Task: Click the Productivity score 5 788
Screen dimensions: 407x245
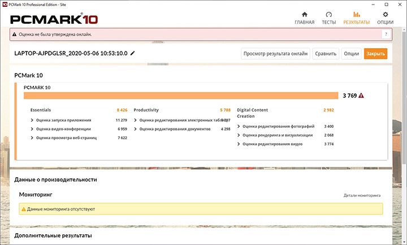Action: (226, 110)
